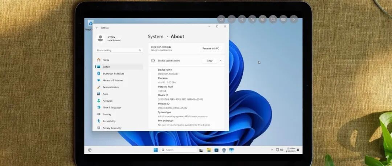Select the processor value virt-9.1 1.00 GHz
The width and height of the screenshot is (392, 166).
167,82
